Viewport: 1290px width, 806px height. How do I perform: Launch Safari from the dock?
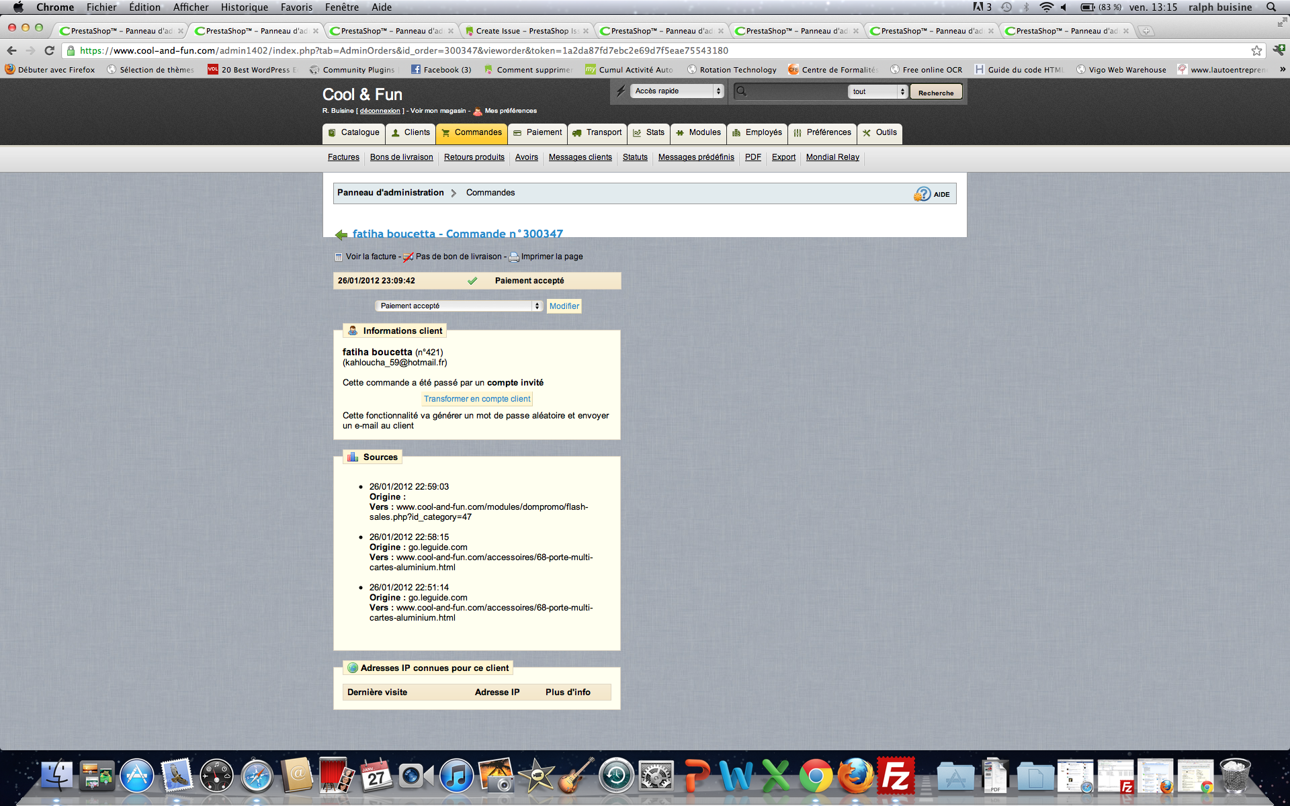pyautogui.click(x=257, y=776)
